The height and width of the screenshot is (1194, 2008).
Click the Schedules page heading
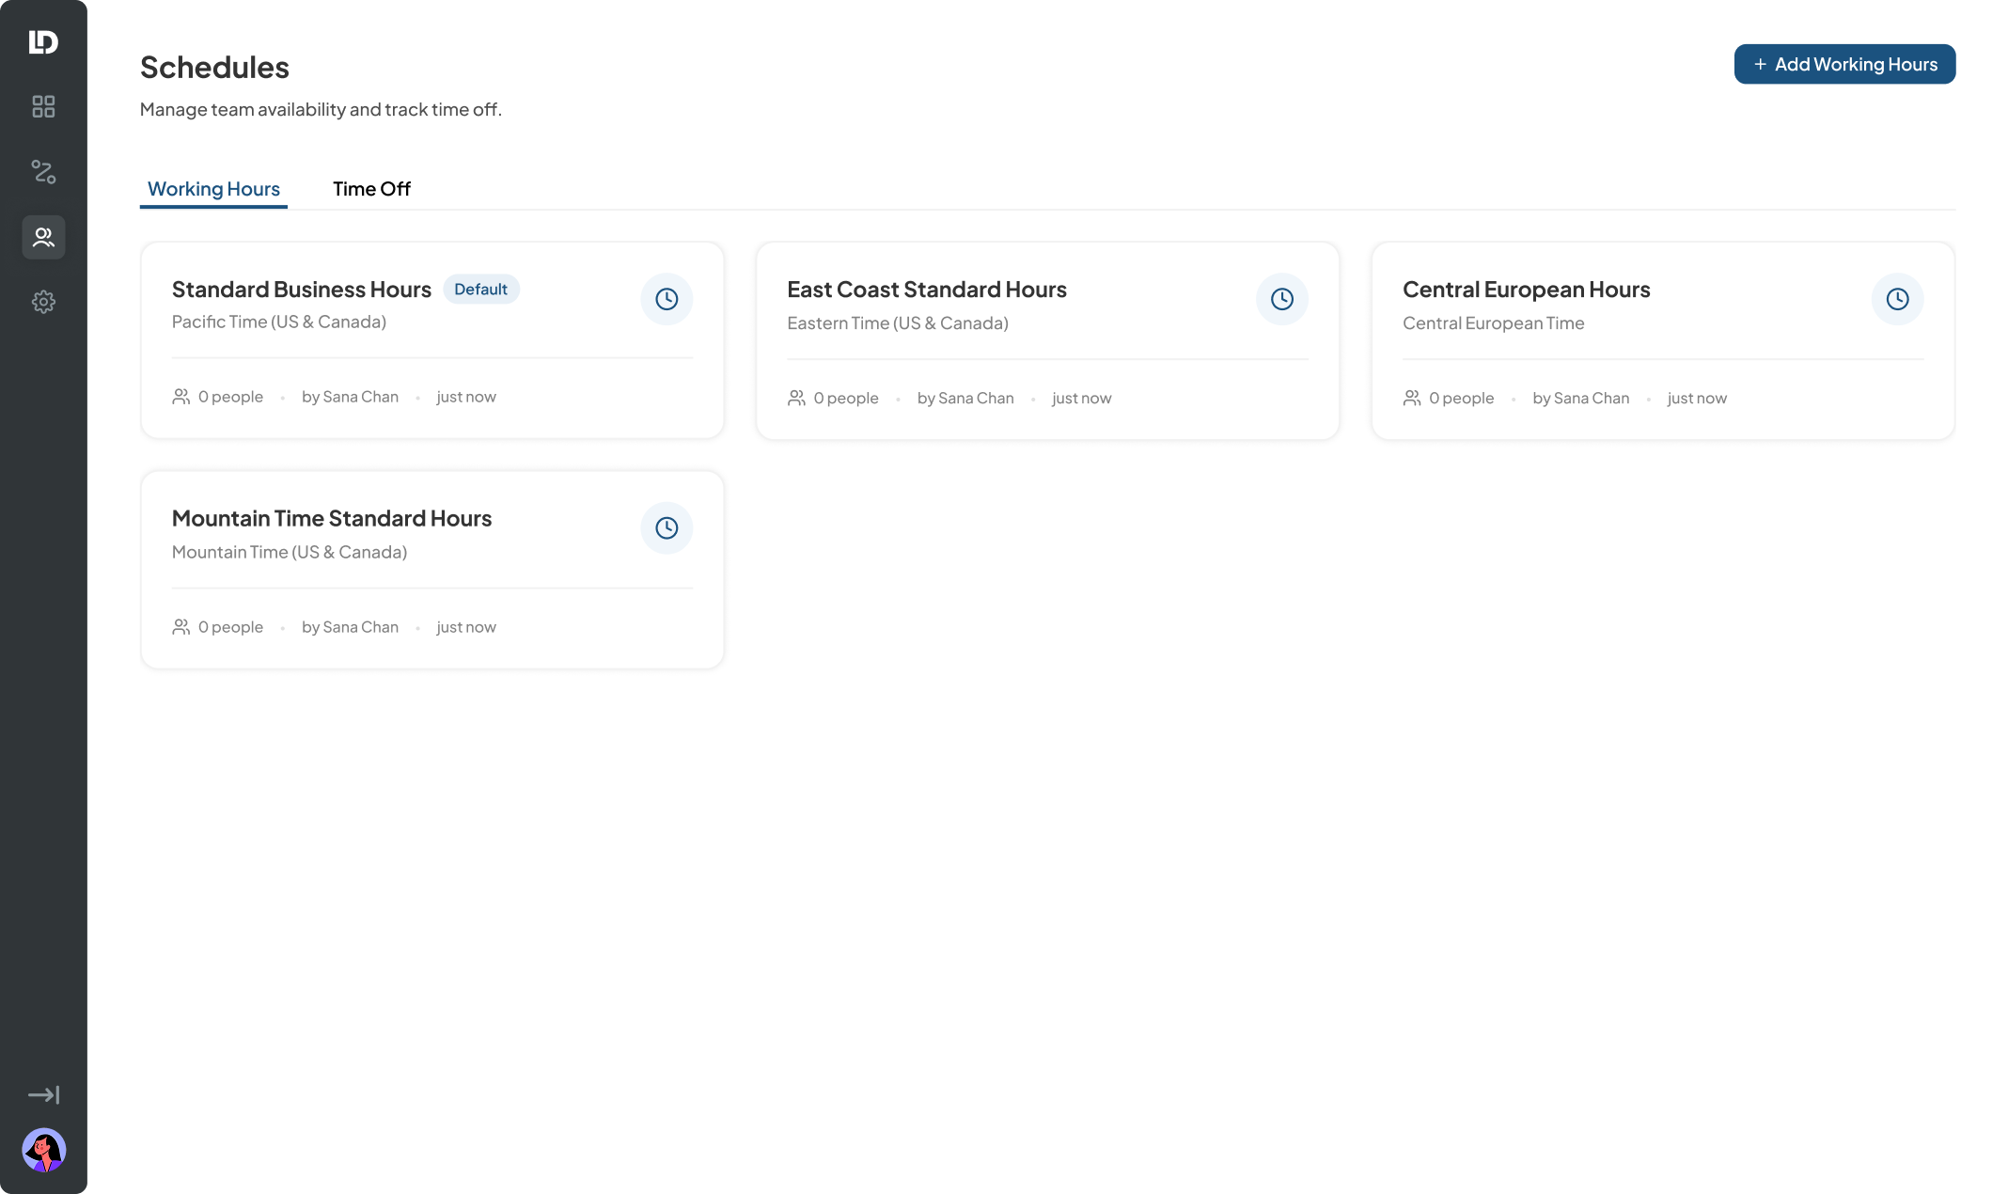[214, 68]
